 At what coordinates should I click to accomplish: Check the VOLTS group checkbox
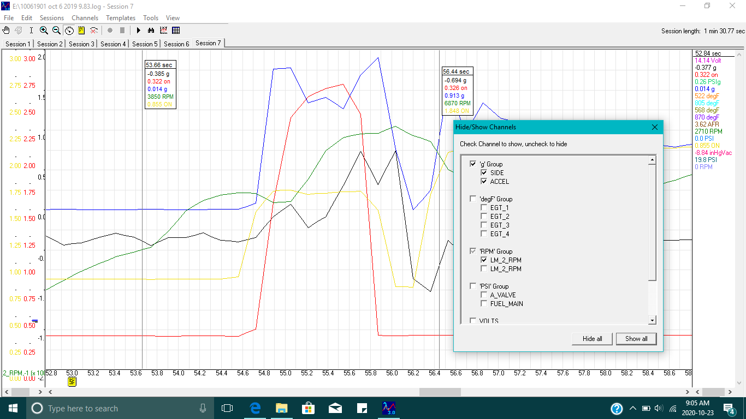(473, 321)
